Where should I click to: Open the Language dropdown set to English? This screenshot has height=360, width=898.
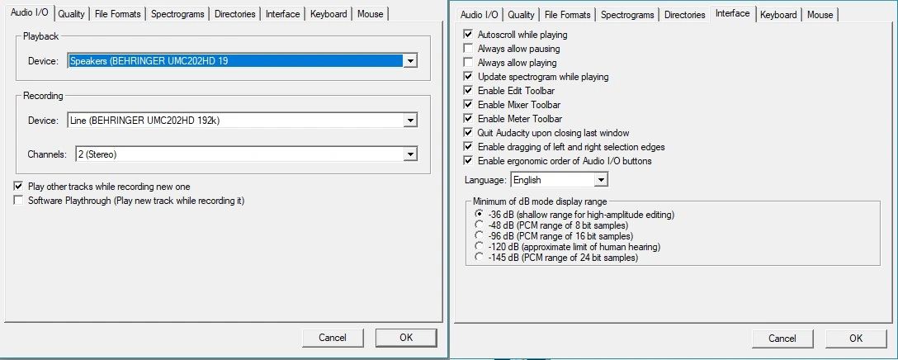(x=601, y=179)
